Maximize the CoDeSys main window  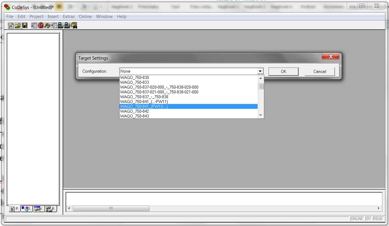tap(362, 5)
